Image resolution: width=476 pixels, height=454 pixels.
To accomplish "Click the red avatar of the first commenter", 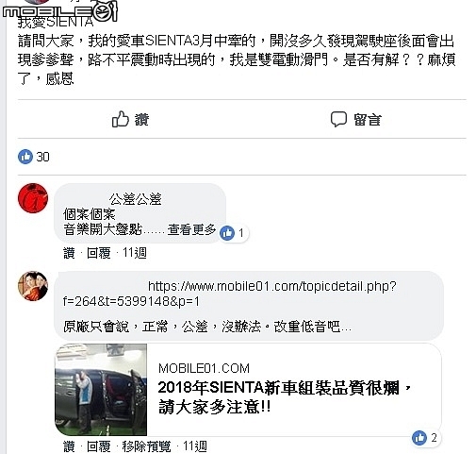I will (33, 198).
